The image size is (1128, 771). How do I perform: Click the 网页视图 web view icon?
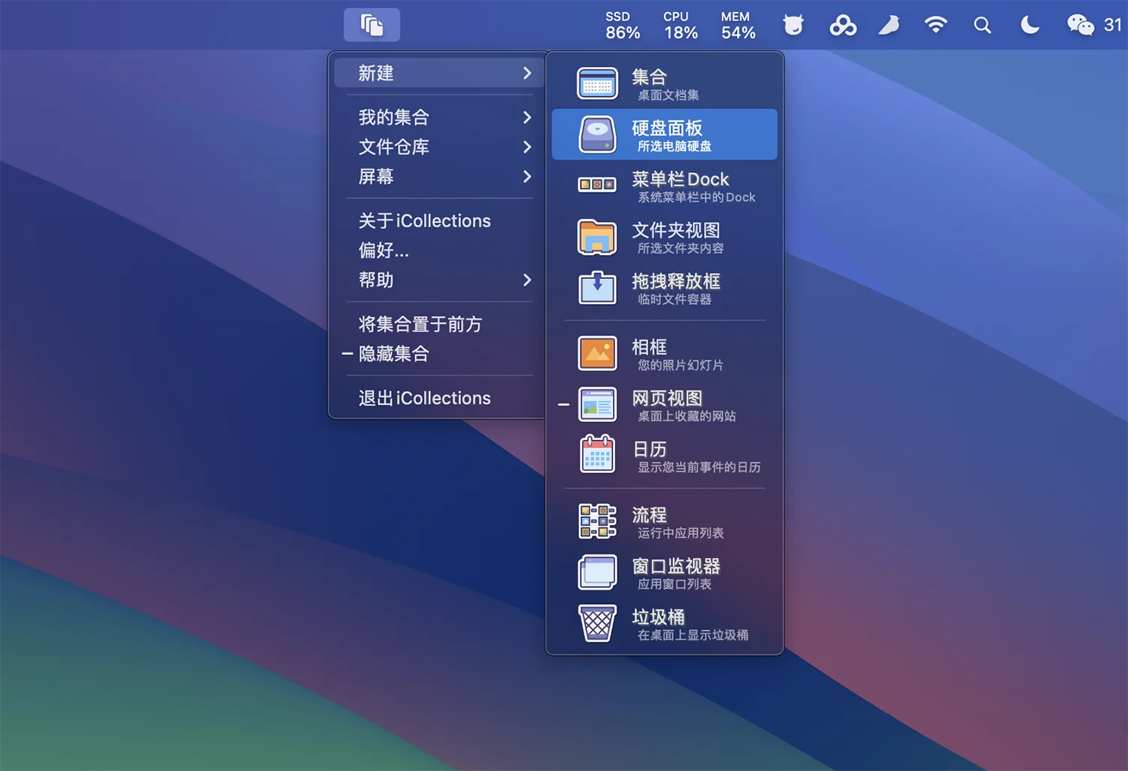coord(597,405)
